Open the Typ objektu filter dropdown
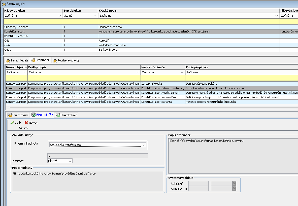The width and height of the screenshot is (298, 206). pyautogui.click(x=95, y=16)
